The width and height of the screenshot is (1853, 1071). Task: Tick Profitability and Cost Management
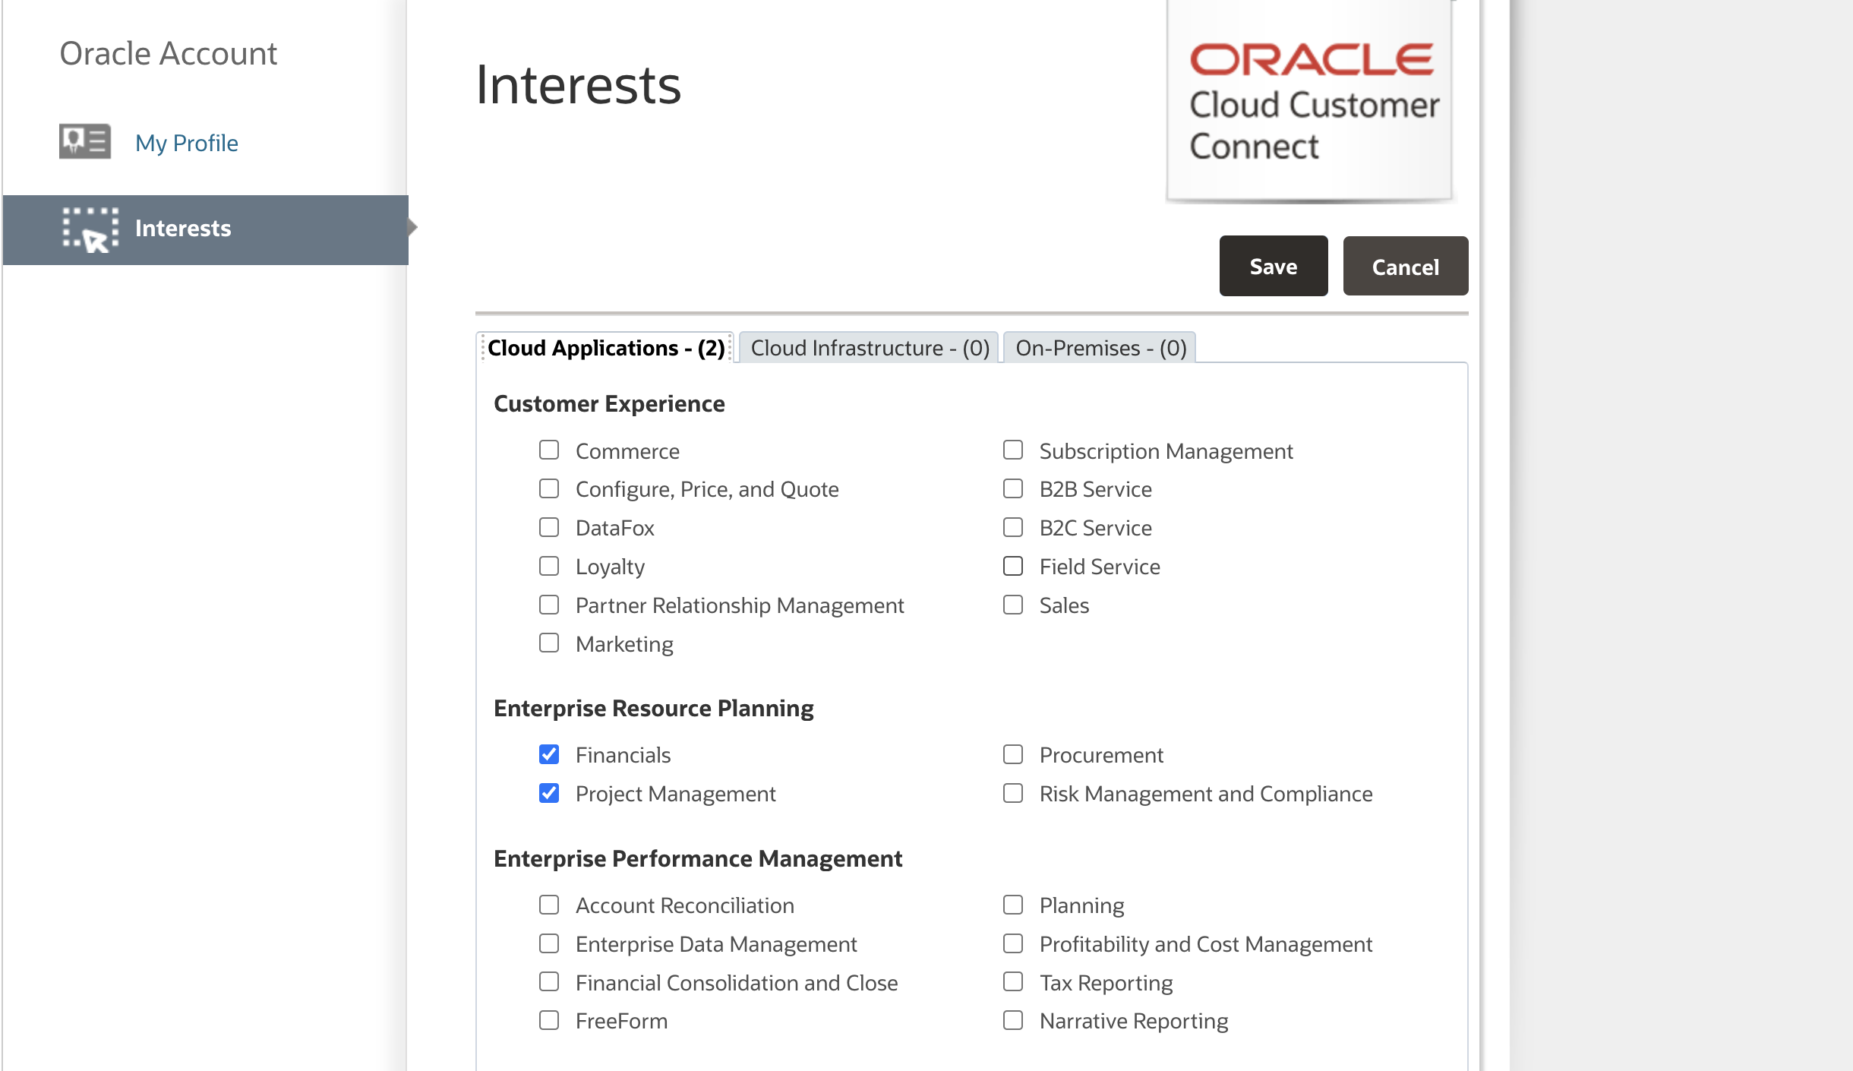click(1013, 943)
